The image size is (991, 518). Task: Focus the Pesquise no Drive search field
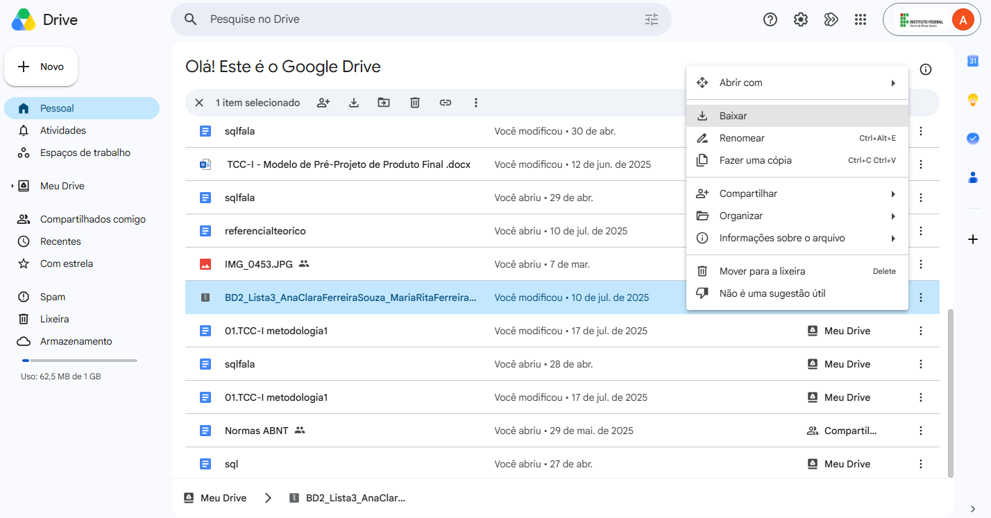(421, 19)
